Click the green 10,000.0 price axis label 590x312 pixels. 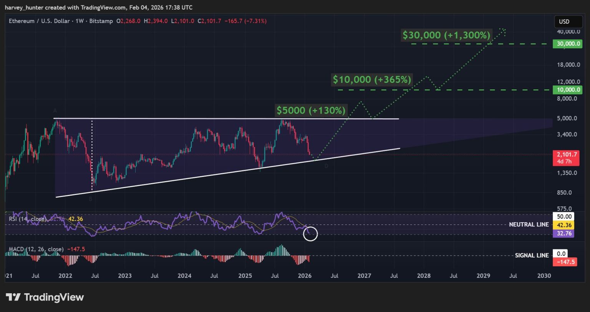coord(567,90)
